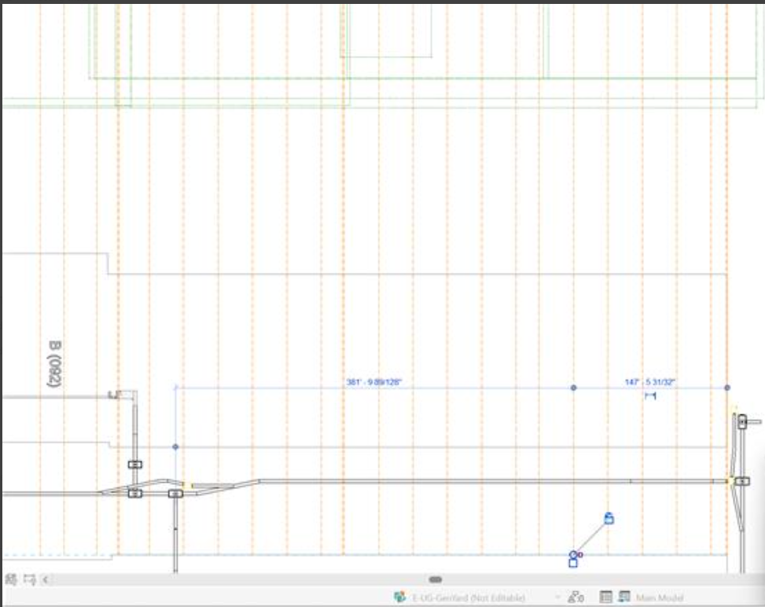Expand the view control bar with the left chevron
The image size is (765, 607).
coord(46,579)
